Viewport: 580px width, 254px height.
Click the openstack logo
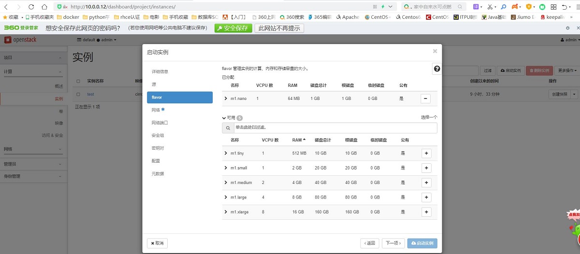[x=21, y=40]
